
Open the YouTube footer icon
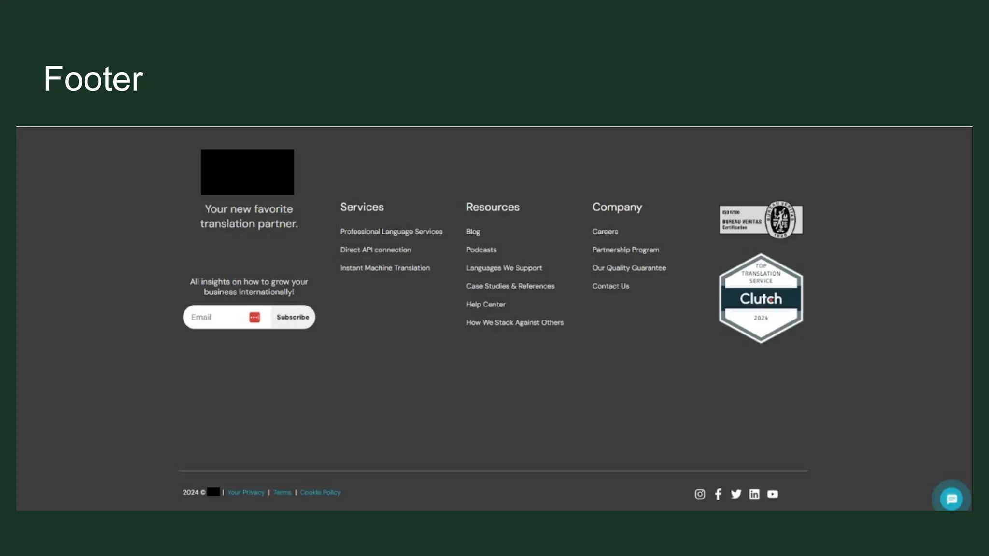click(773, 494)
